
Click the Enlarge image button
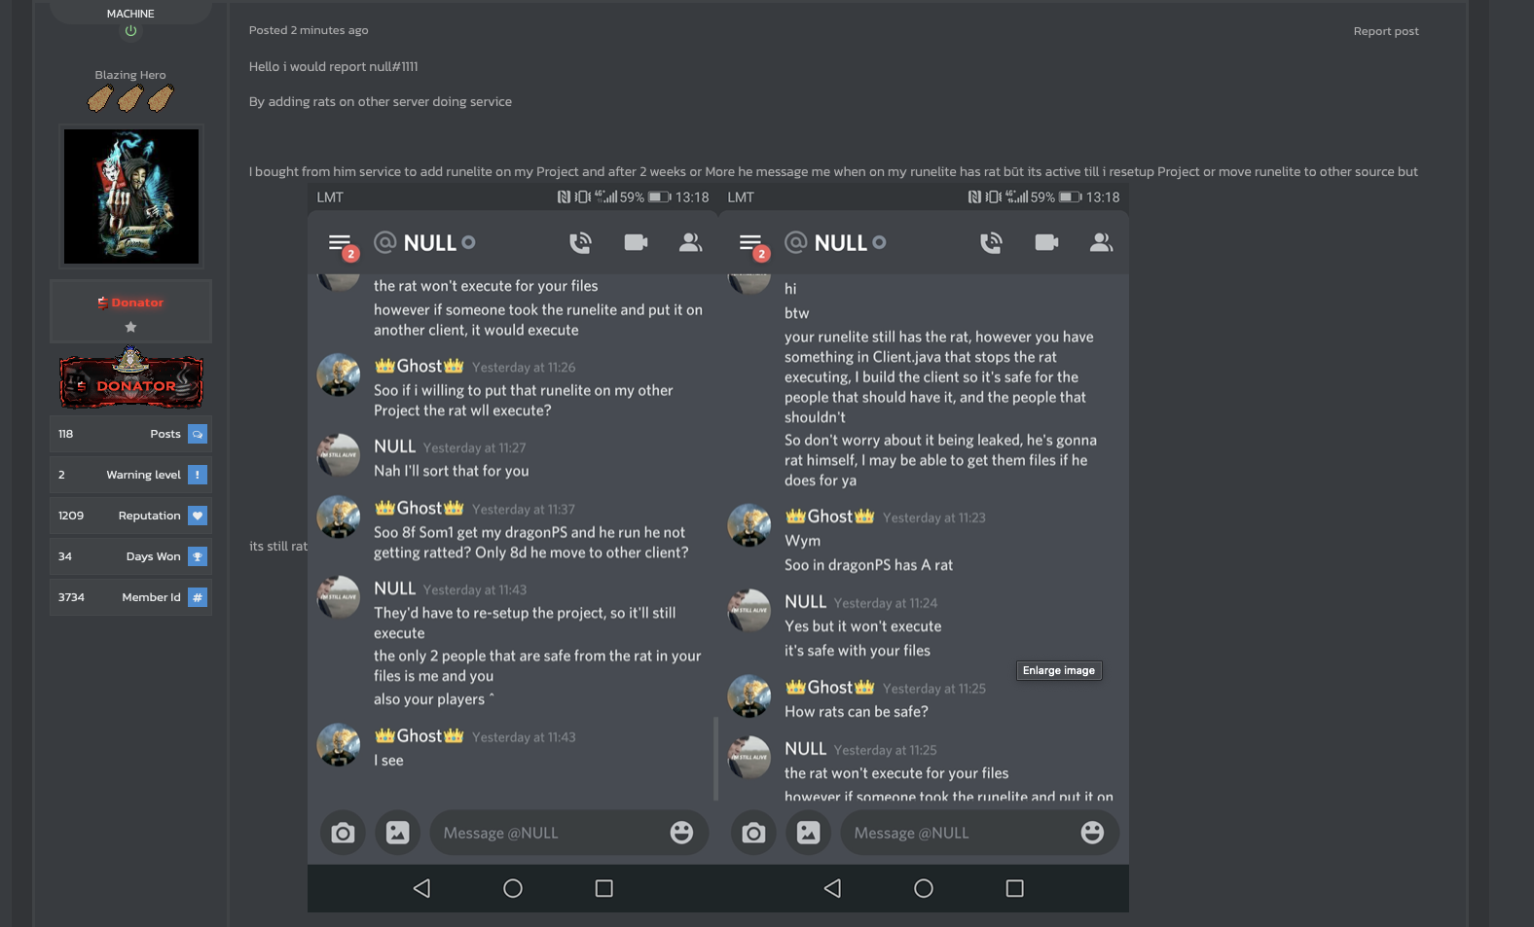pyautogui.click(x=1059, y=670)
